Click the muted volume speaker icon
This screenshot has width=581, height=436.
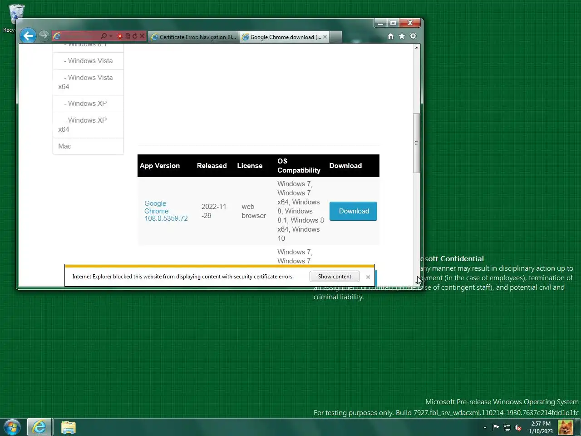pos(518,427)
